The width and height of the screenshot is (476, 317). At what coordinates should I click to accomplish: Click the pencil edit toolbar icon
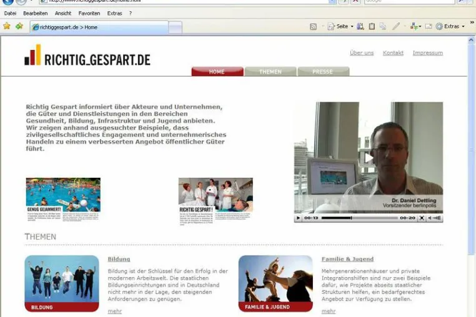[396, 26]
